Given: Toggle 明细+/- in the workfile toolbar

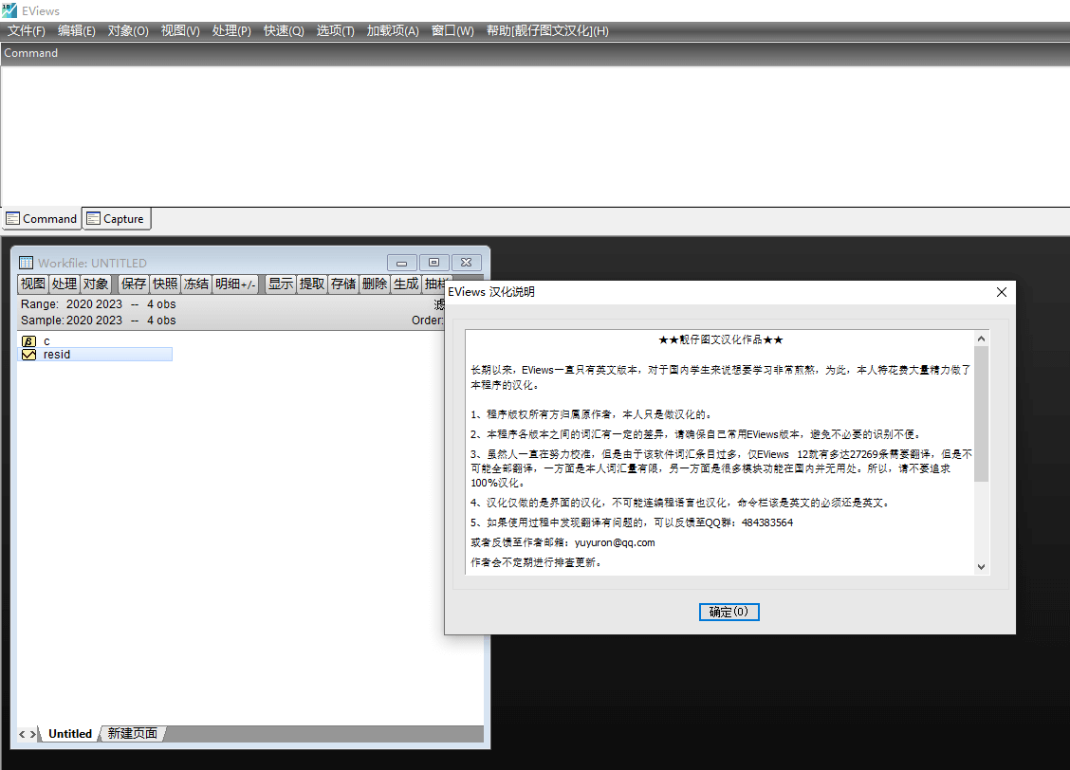Looking at the screenshot, I should [x=235, y=284].
